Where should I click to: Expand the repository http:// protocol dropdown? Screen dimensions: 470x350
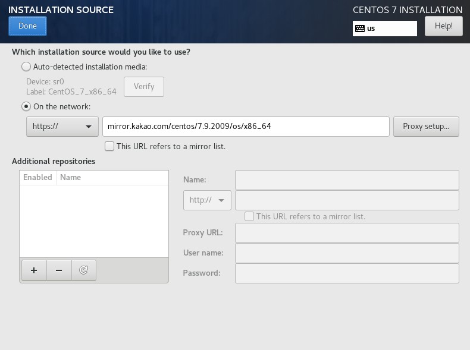click(x=207, y=200)
